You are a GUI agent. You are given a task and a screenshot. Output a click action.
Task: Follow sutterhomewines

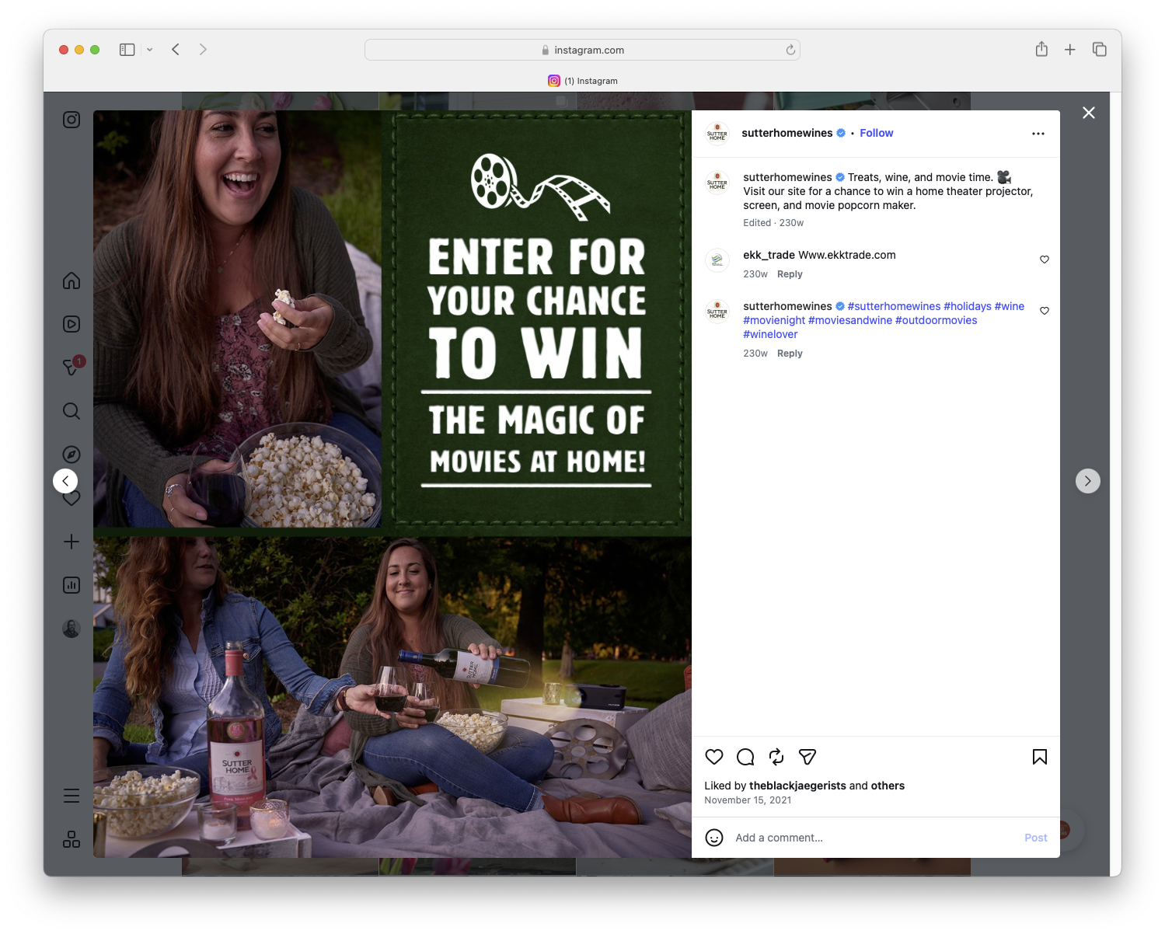[876, 133]
